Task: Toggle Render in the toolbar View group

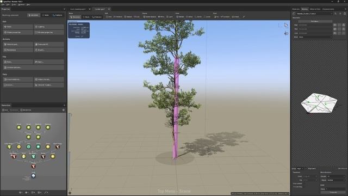Action: tap(180, 17)
